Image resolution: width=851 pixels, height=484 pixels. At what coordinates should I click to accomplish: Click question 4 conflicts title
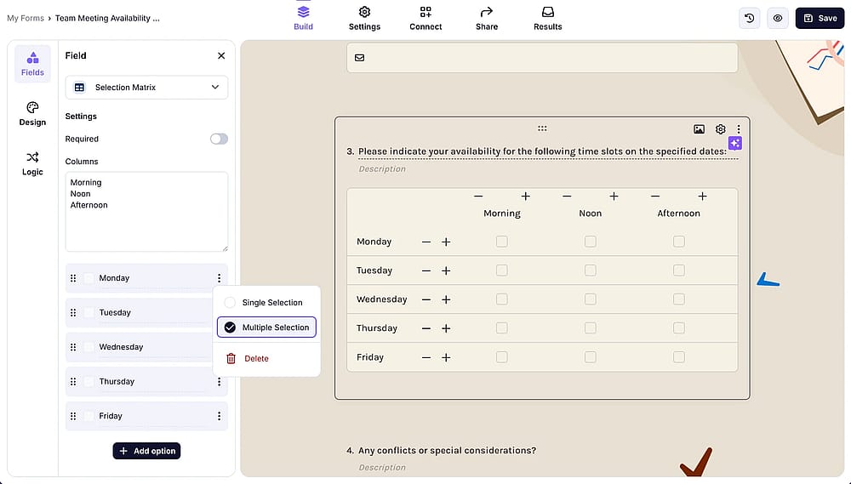click(x=448, y=450)
